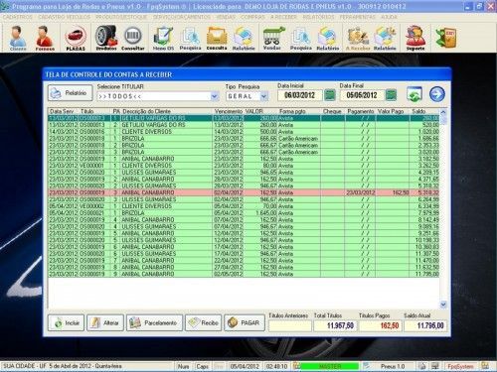Open the Produtos tire icon

pyautogui.click(x=106, y=38)
